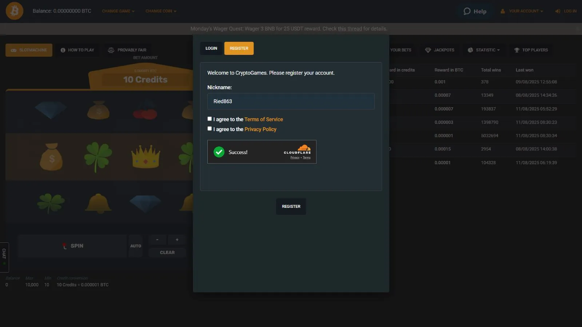Expand the Change Game dropdown
582x327 pixels.
point(118,11)
